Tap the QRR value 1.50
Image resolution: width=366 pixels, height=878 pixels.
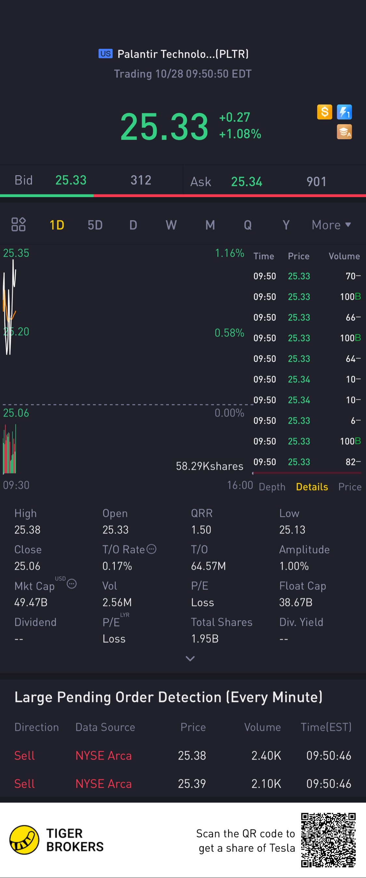(201, 530)
